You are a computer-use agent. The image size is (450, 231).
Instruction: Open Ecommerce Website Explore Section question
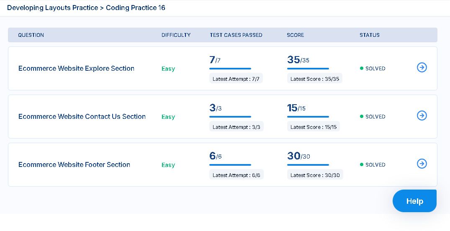coord(76,68)
